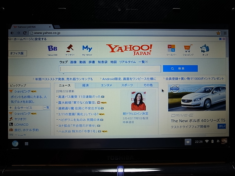The image size is (235, 176).
Task: Switch to the 経済 news tab
Action: tap(85, 85)
